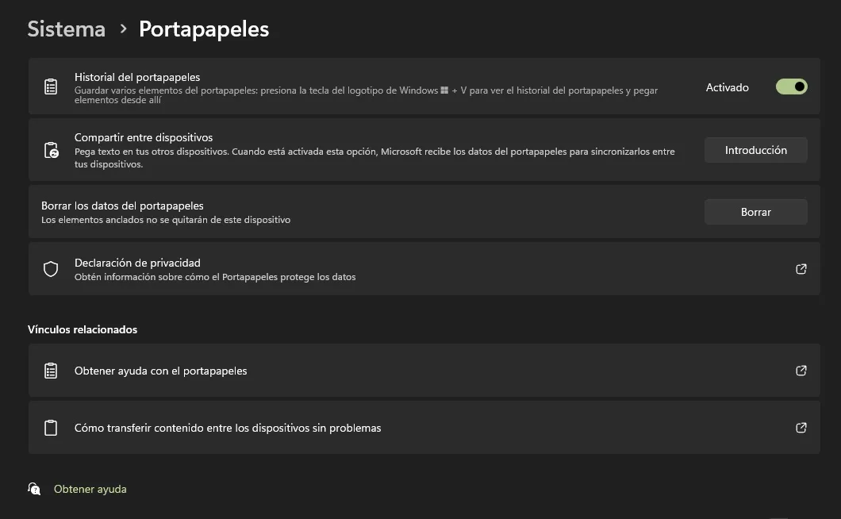Click the share across devices clipboard icon
Screen dimensions: 841x519
coord(51,150)
